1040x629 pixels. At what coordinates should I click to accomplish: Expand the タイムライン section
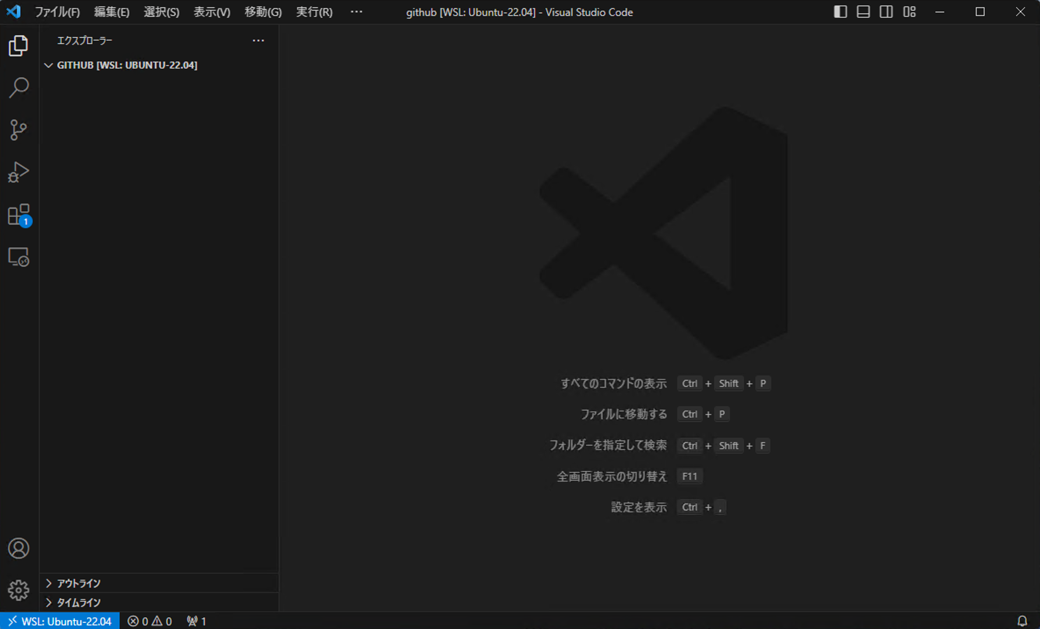tap(159, 602)
